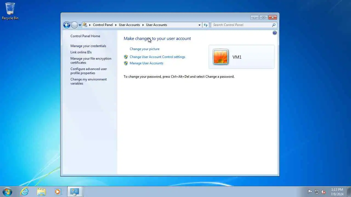The height and width of the screenshot is (197, 351).
Task: Click the shield icon beside UAC settings
Action: pyautogui.click(x=126, y=57)
